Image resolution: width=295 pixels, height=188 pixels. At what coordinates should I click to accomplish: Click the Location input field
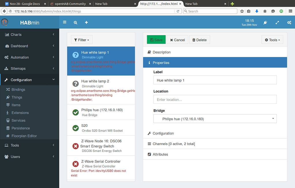pos(215,99)
